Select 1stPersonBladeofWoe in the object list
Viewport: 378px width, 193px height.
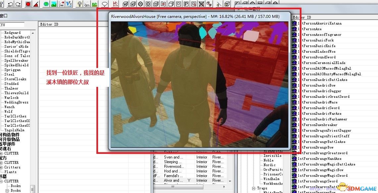tap(316, 52)
